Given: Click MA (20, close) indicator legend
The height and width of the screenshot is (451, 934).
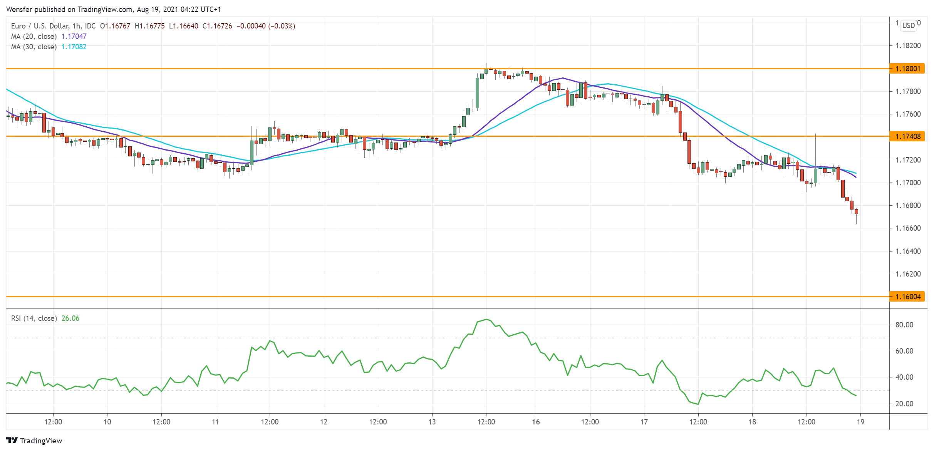Looking at the screenshot, I should point(34,36).
